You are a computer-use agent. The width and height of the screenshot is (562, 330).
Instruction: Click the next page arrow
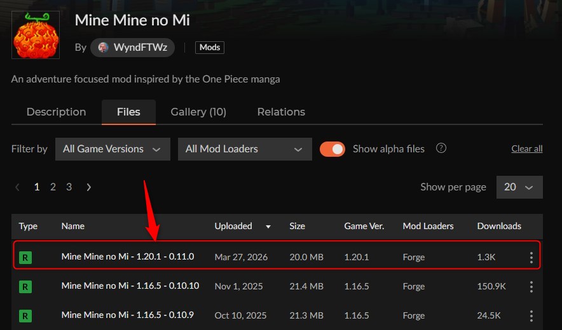pyautogui.click(x=88, y=187)
